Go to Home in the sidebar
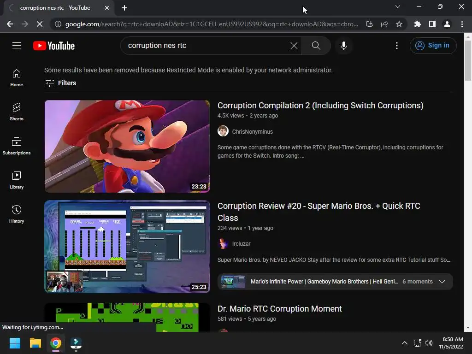Screen dimensions: 472x354 coord(17,78)
